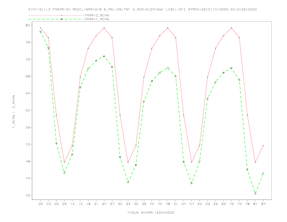Select the red line sample beside PARM=O_MEAN
Screen dimensions: 287x222
point(56,15)
